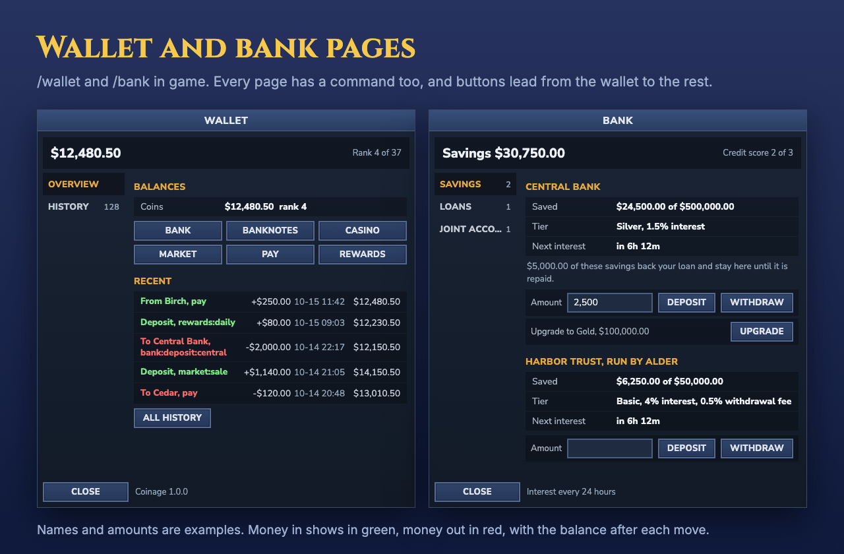The image size is (844, 554).
Task: Select the 'From Birch, pay' transaction
Action: point(270,301)
